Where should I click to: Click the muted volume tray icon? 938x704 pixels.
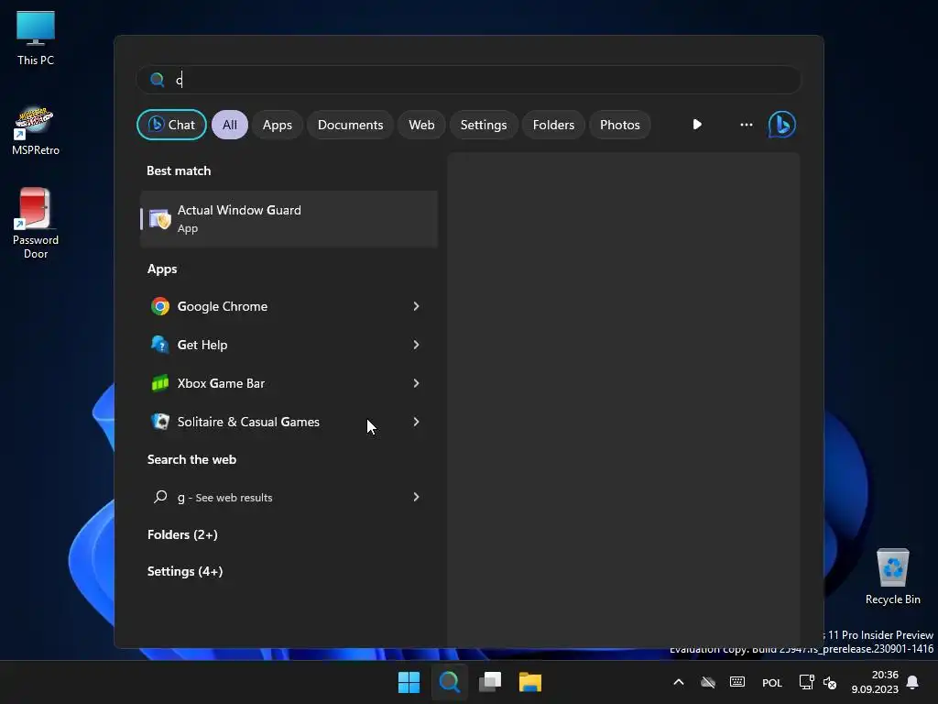click(x=830, y=682)
